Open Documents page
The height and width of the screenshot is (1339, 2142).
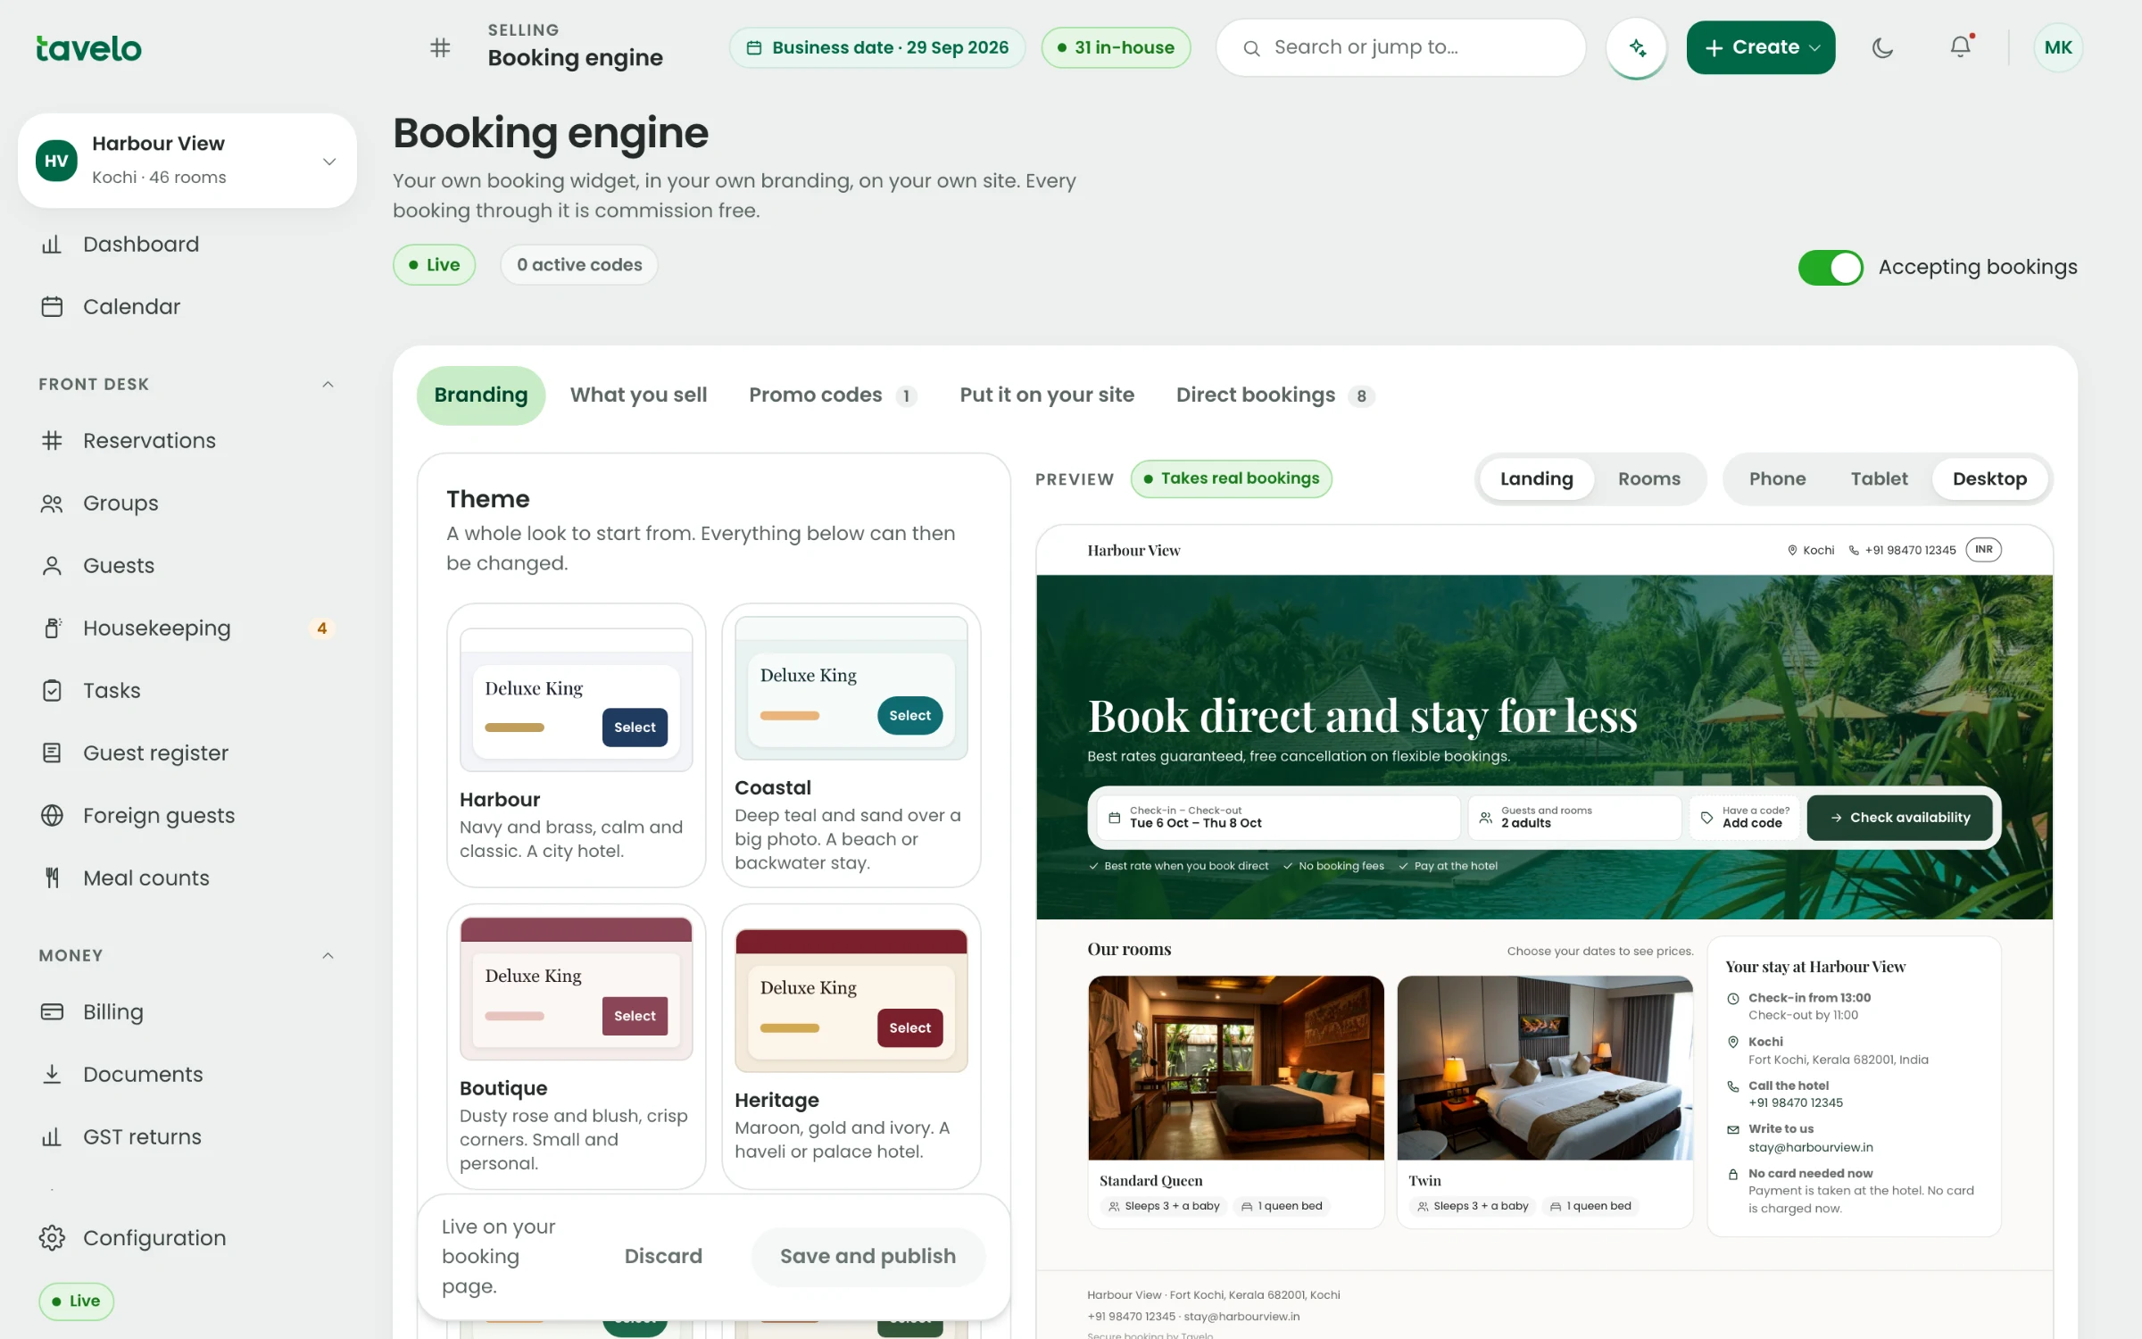[187, 1074]
